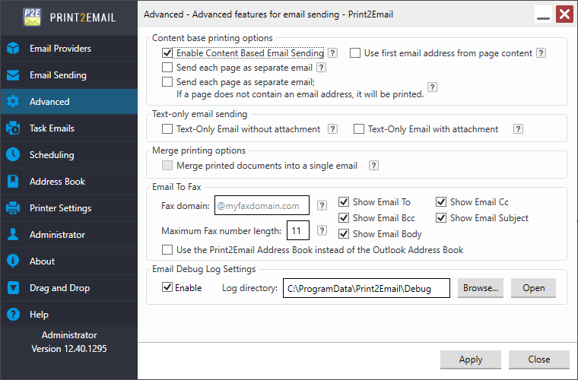Image resolution: width=578 pixels, height=380 pixels.
Task: Click the Printer Settings printer icon
Action: tap(13, 208)
